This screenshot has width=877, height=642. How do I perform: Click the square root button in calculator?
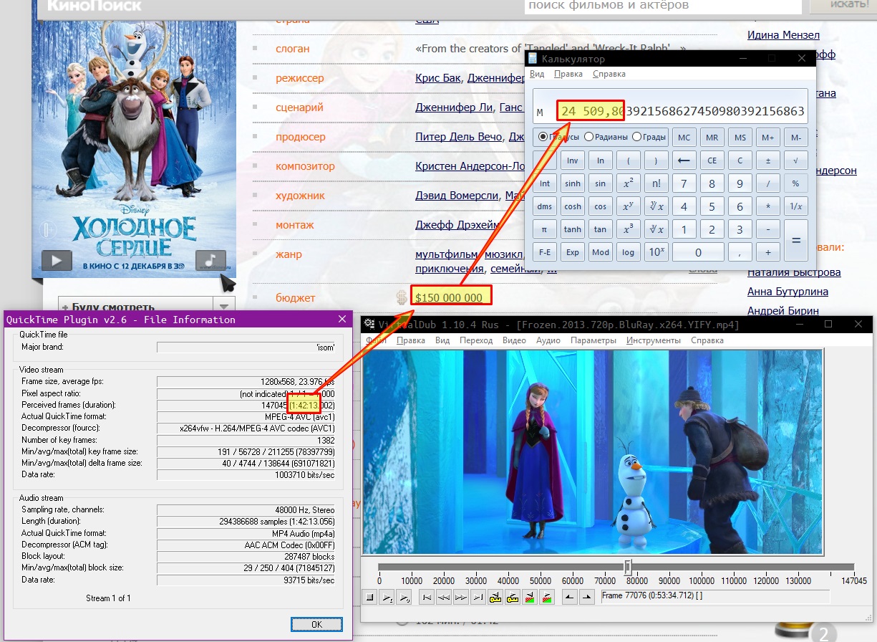(795, 160)
